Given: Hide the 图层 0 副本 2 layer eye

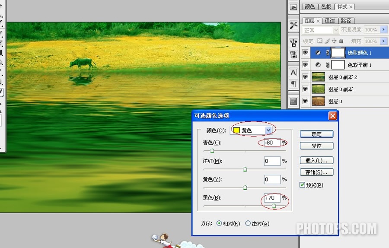Looking at the screenshot, I should (305, 77).
